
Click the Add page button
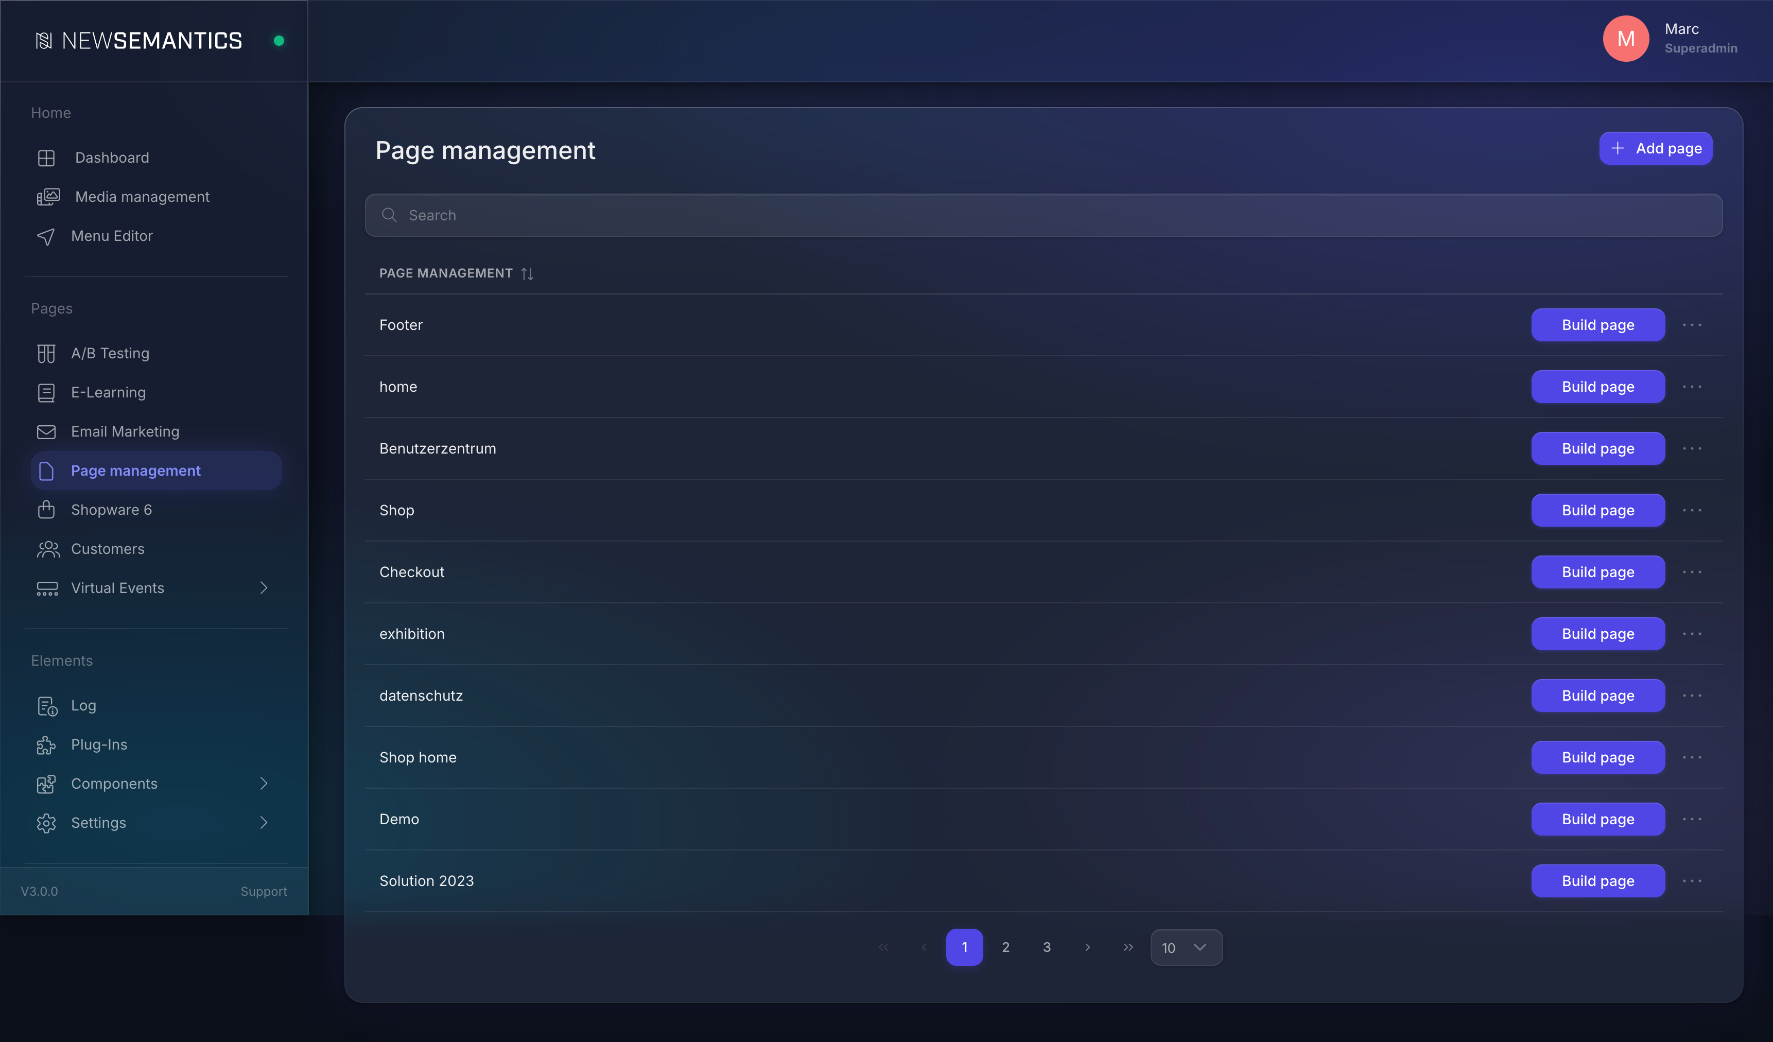1656,148
